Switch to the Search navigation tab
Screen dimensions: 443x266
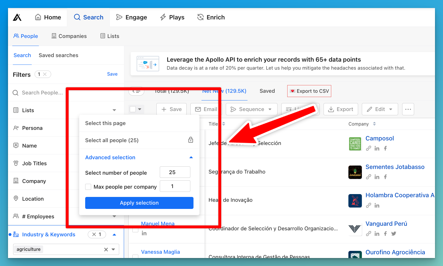[x=89, y=17]
